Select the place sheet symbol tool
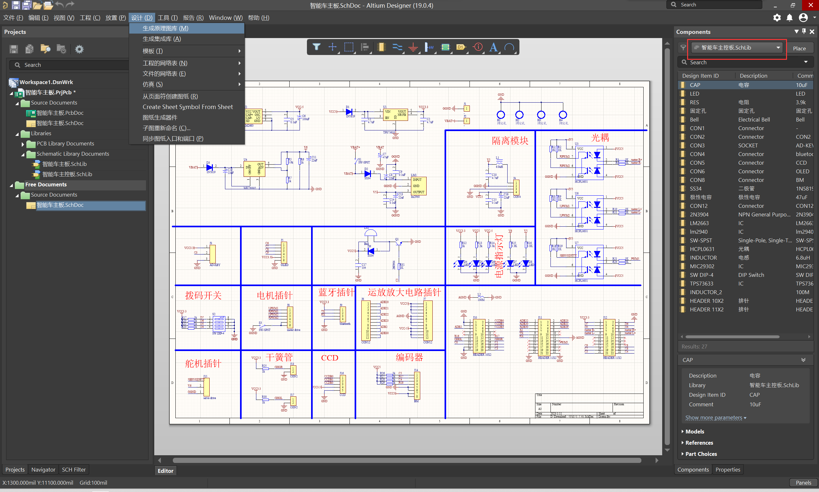Viewport: 819px width, 492px height. pyautogui.click(x=446, y=47)
